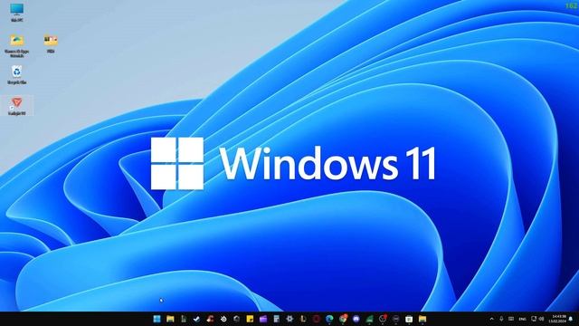Open the Recycle Bin on the desktop
The image size is (579, 326).
[x=17, y=75]
